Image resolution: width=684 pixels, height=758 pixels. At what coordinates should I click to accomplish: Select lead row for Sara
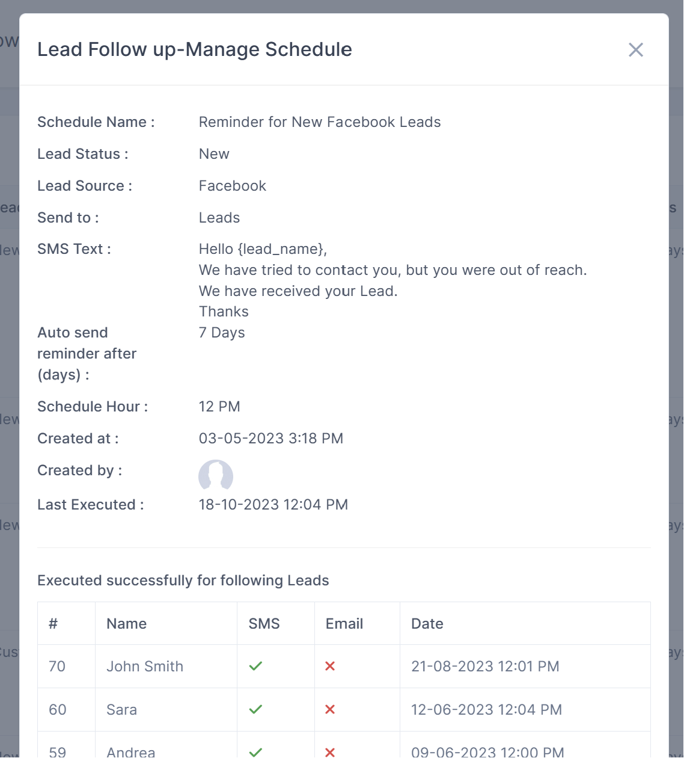[x=121, y=709]
